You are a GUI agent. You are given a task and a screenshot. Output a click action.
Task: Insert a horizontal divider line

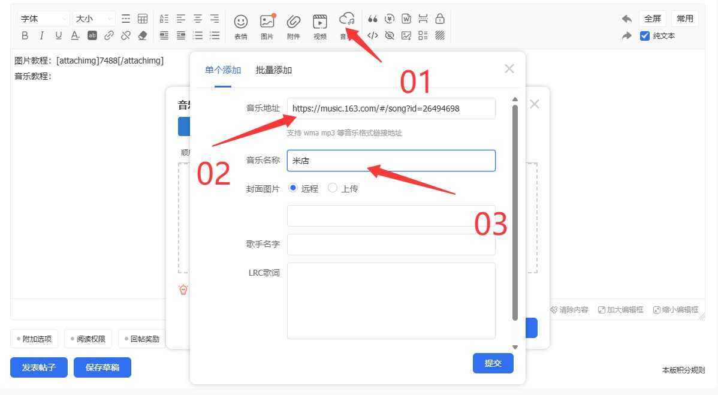click(125, 19)
